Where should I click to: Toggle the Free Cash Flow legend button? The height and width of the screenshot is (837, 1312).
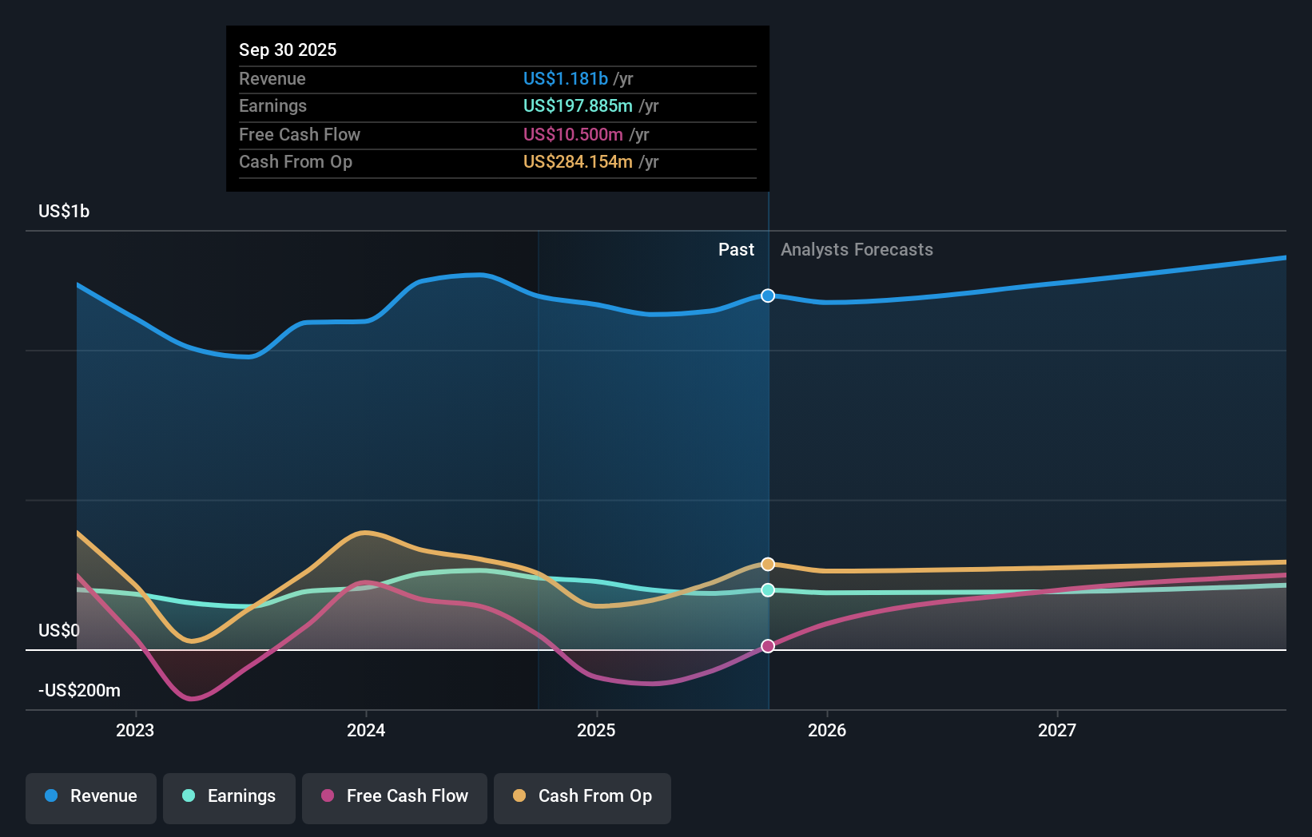tap(395, 798)
